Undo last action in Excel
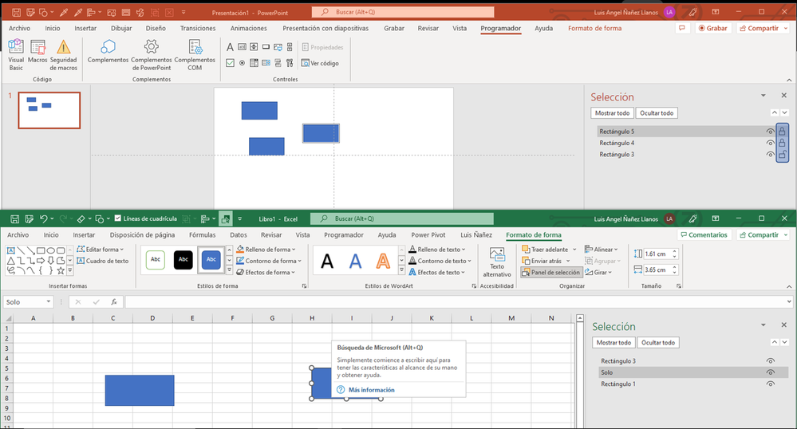The height and width of the screenshot is (429, 797). click(44, 219)
